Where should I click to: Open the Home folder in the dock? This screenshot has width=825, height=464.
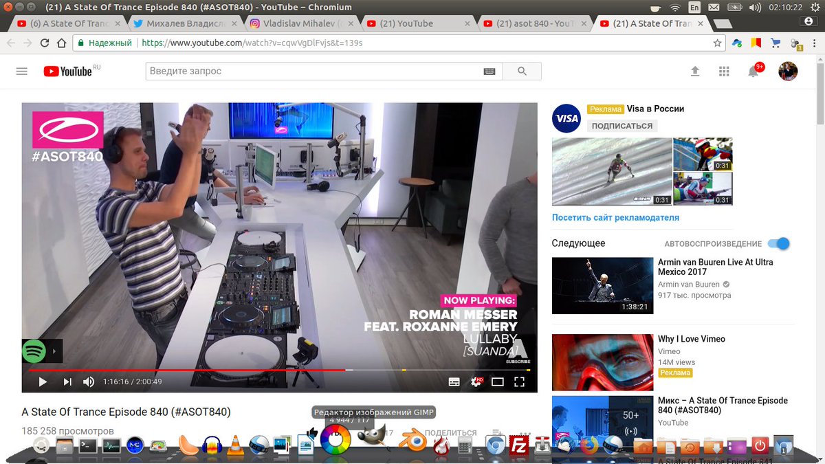642,447
